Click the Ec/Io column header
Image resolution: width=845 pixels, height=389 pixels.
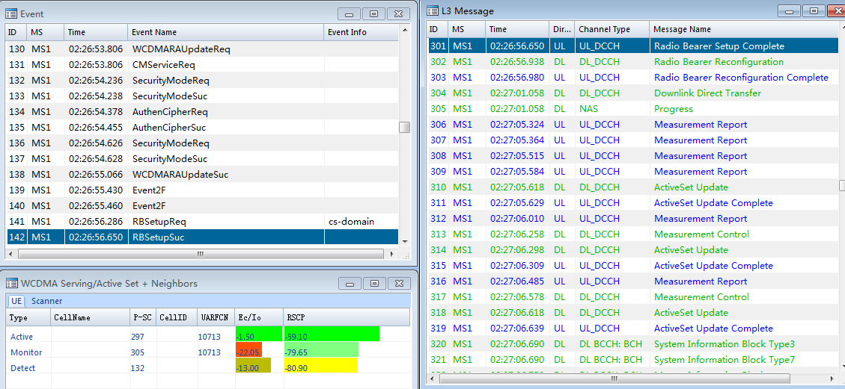pos(259,317)
